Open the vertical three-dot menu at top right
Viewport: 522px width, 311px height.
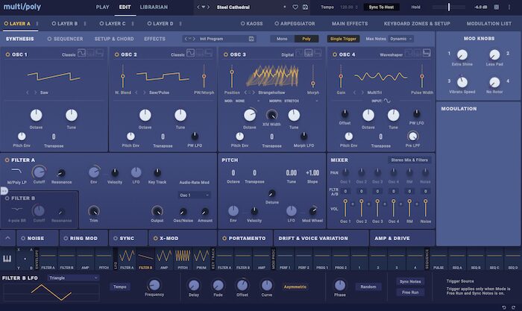tap(509, 7)
